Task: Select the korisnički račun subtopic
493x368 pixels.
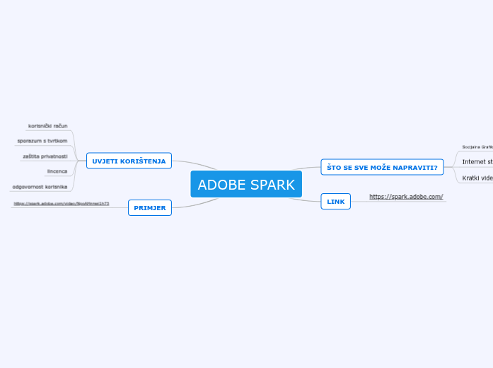Action: (48, 126)
